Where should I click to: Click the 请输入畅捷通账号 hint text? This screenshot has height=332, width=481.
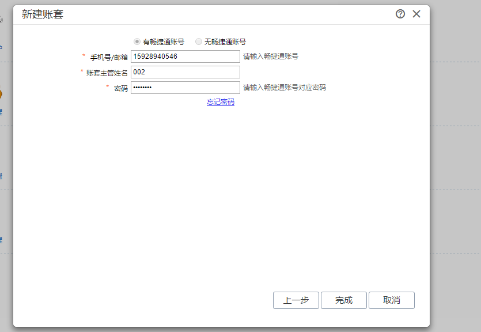tap(271, 56)
